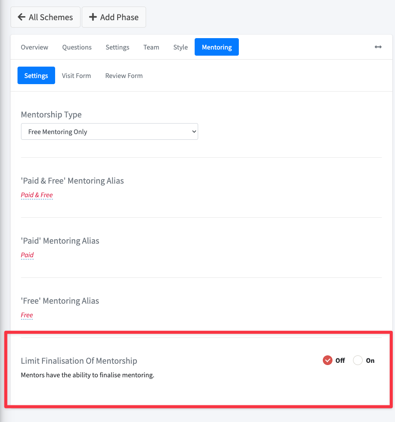Switch to the Overview tab
395x422 pixels.
coord(35,47)
